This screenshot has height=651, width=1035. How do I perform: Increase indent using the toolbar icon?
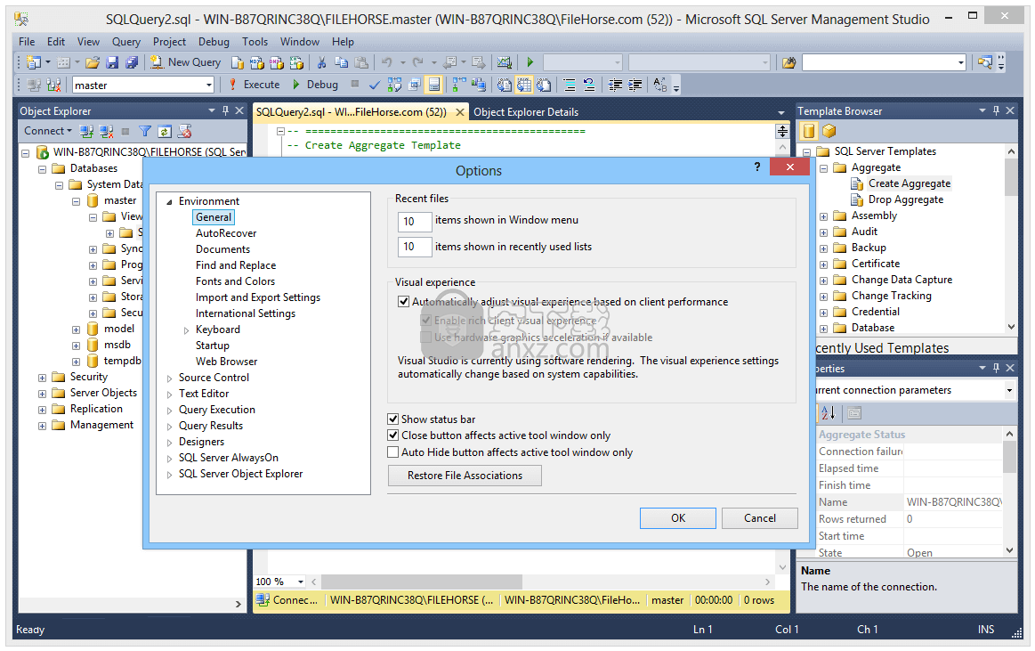(635, 85)
